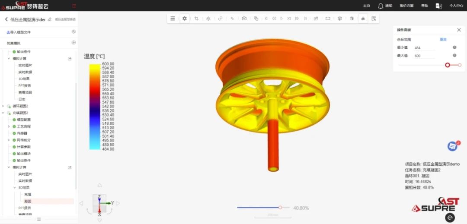The width and height of the screenshot is (467, 224).
Task: Open the hamburger menu in viewer toolbar
Action: click(173, 19)
